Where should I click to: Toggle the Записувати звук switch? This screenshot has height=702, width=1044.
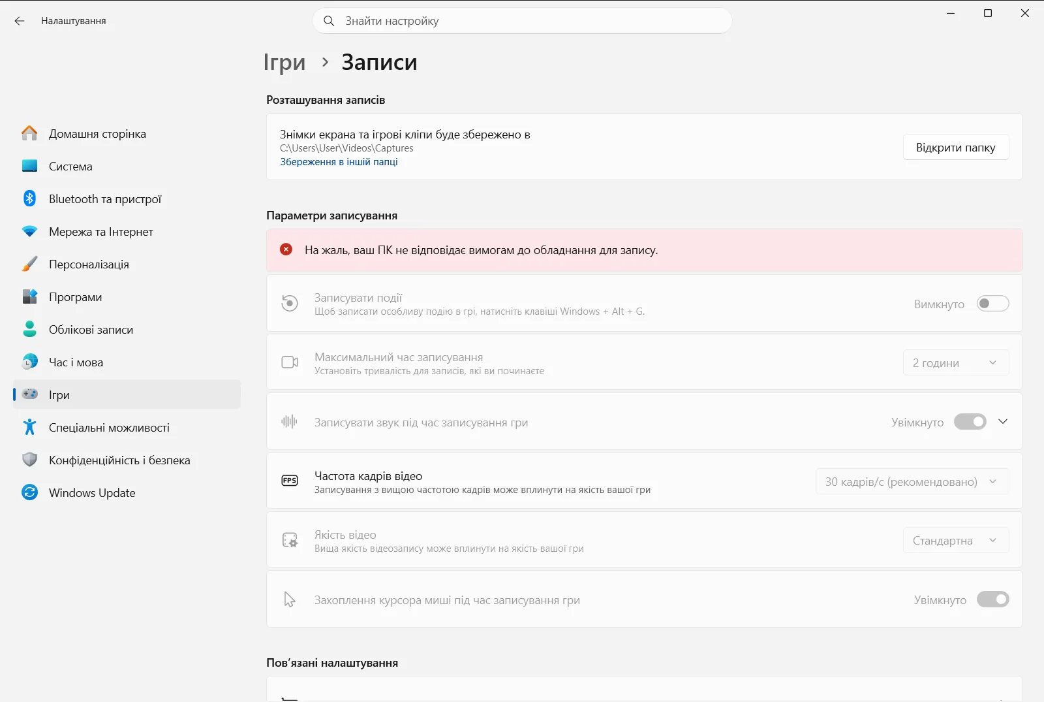[x=970, y=422]
